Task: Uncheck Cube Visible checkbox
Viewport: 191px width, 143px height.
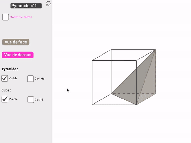Action: pyautogui.click(x=5, y=99)
